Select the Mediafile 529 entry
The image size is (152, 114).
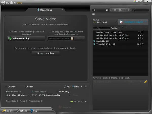pos(120,41)
